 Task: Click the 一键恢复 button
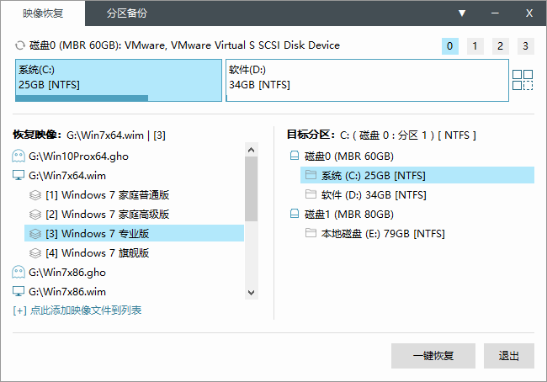click(x=433, y=356)
